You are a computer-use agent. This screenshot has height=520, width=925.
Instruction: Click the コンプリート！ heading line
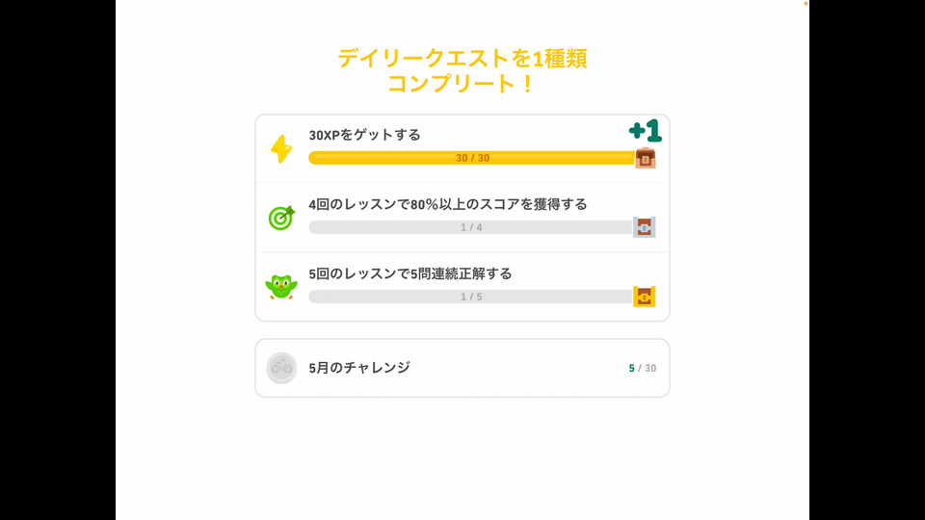click(461, 84)
